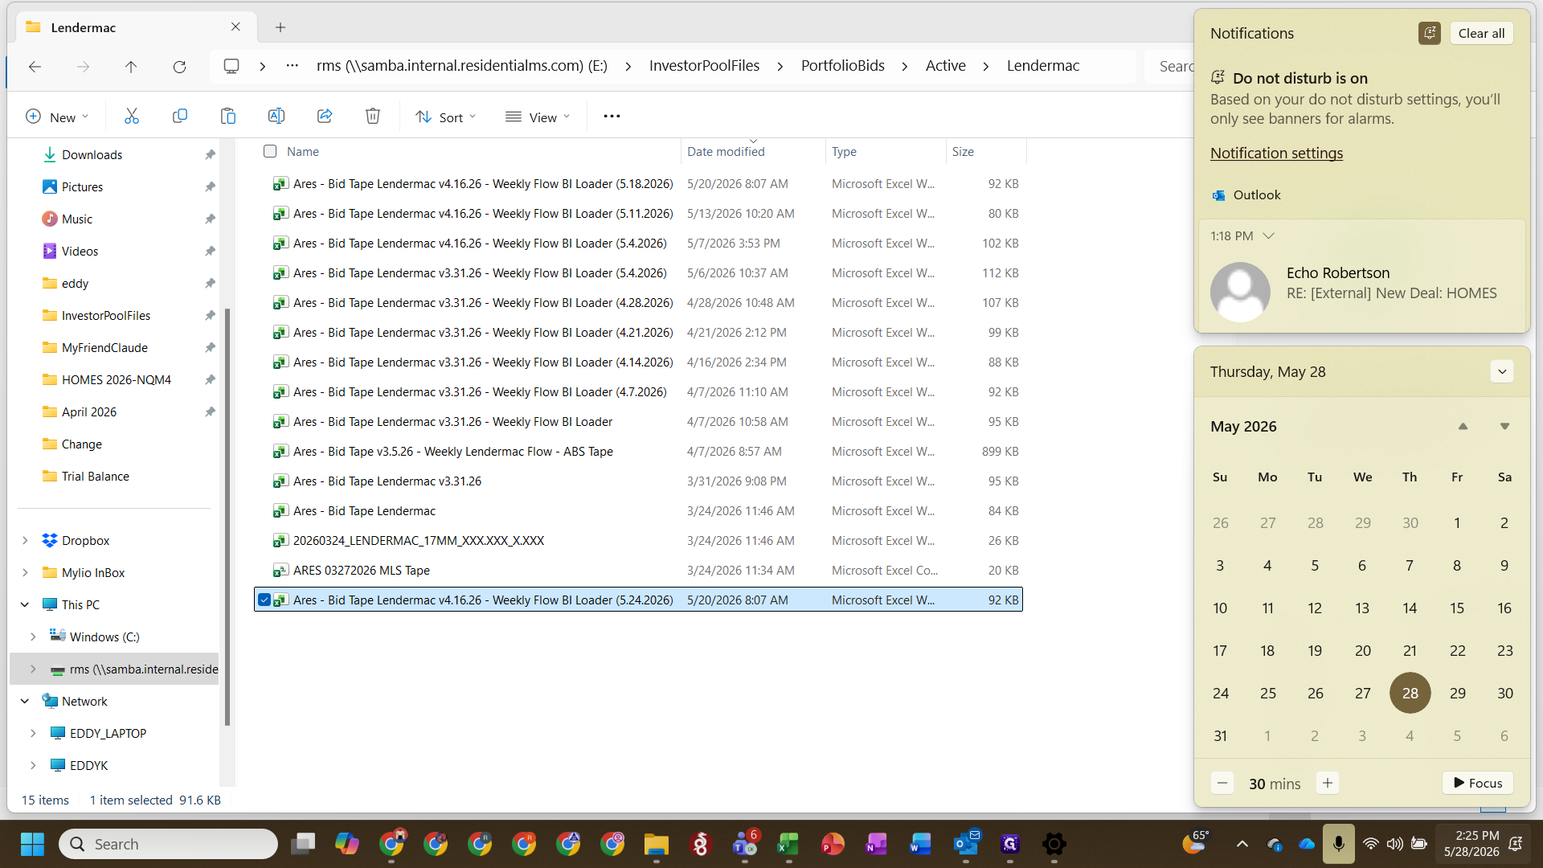Unpin April 2026 from Quick access

click(x=210, y=411)
